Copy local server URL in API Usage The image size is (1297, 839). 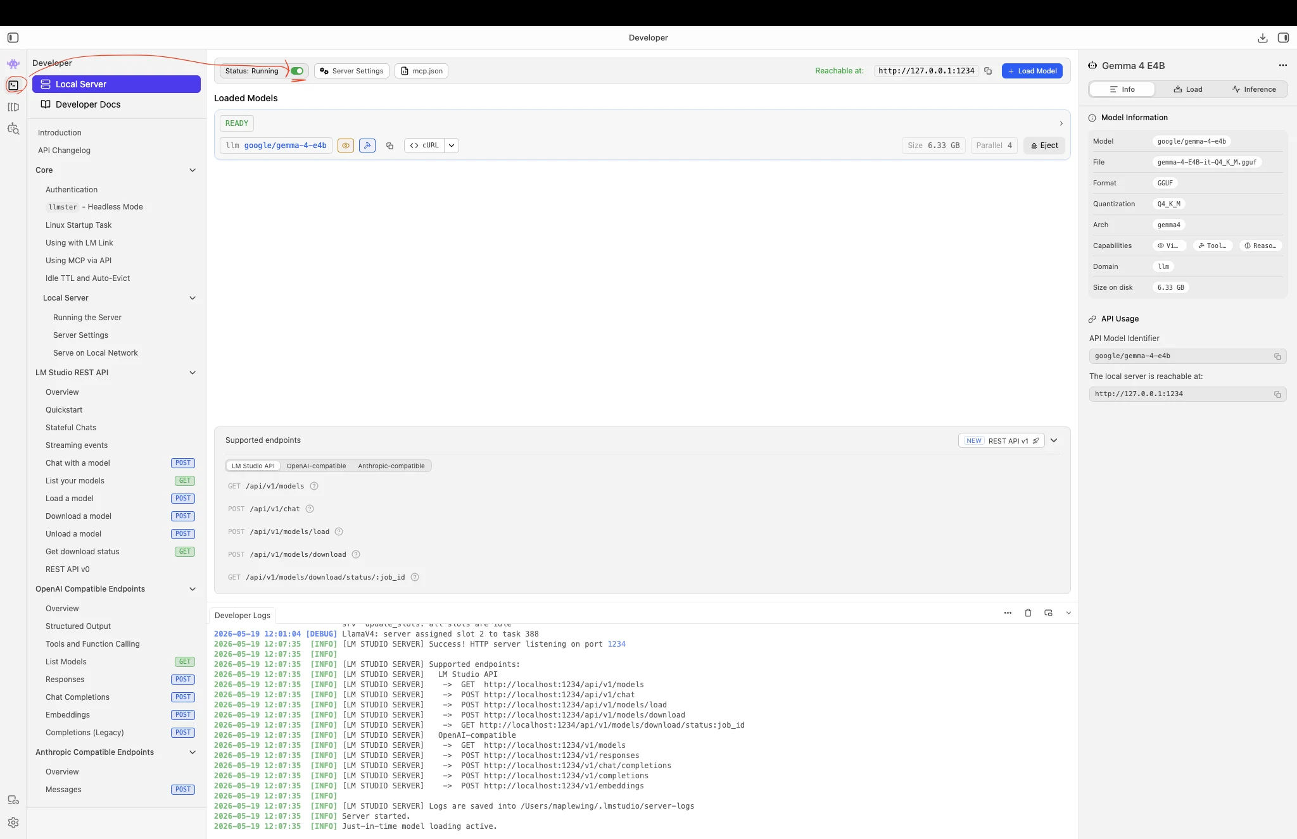click(x=1277, y=394)
